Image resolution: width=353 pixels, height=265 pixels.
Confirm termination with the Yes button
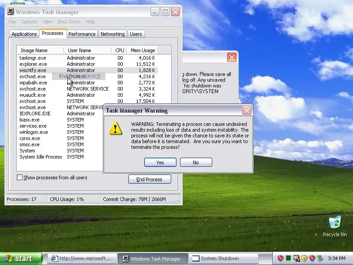[x=160, y=163]
